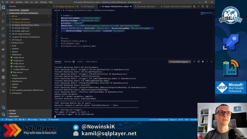
Task: Open errors and warnings count in status bar
Action: point(22,120)
